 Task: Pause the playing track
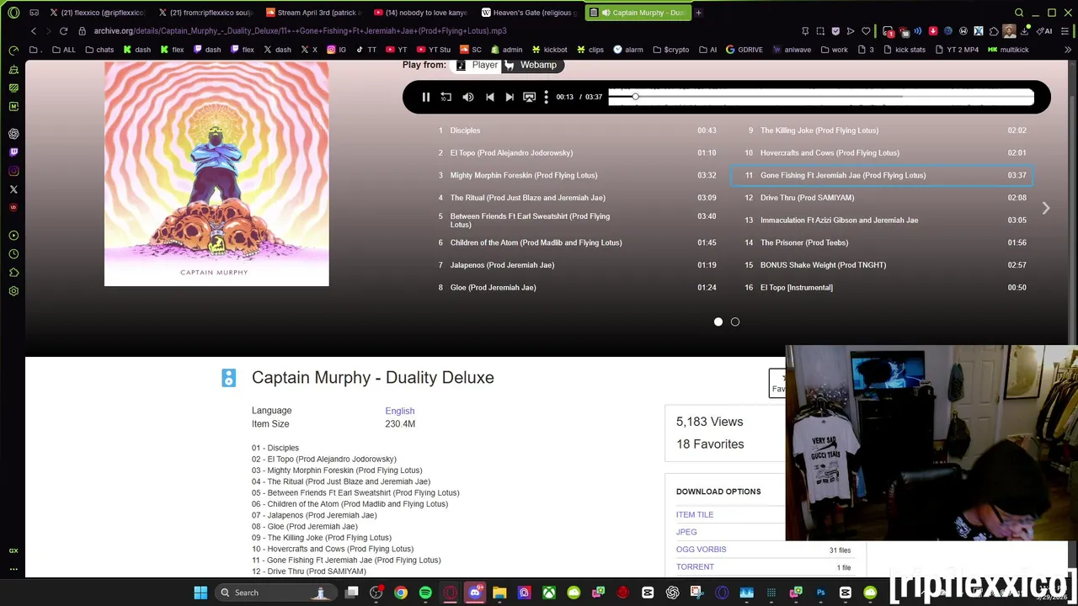425,97
